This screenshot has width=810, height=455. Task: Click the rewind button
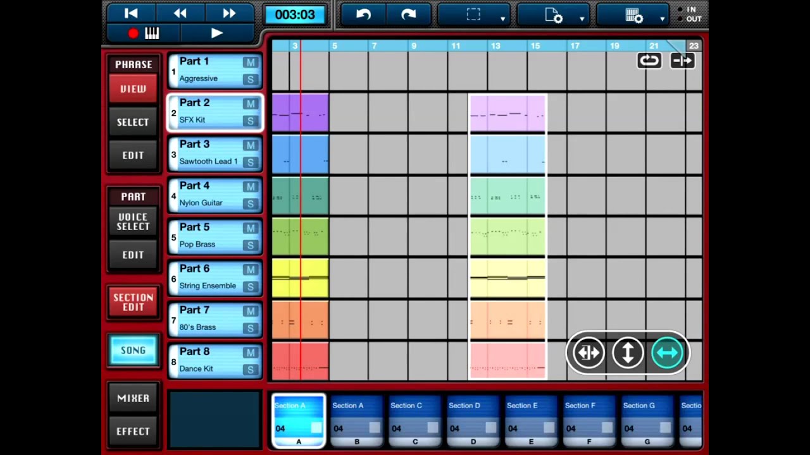180,13
